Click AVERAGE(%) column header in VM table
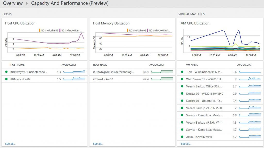264x148 pixels. click(x=244, y=65)
